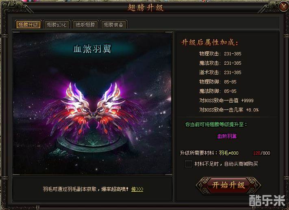Enable auto-purchase from shop when materials are insufficient
Viewport: 289px width, 210px height.
tap(188, 164)
